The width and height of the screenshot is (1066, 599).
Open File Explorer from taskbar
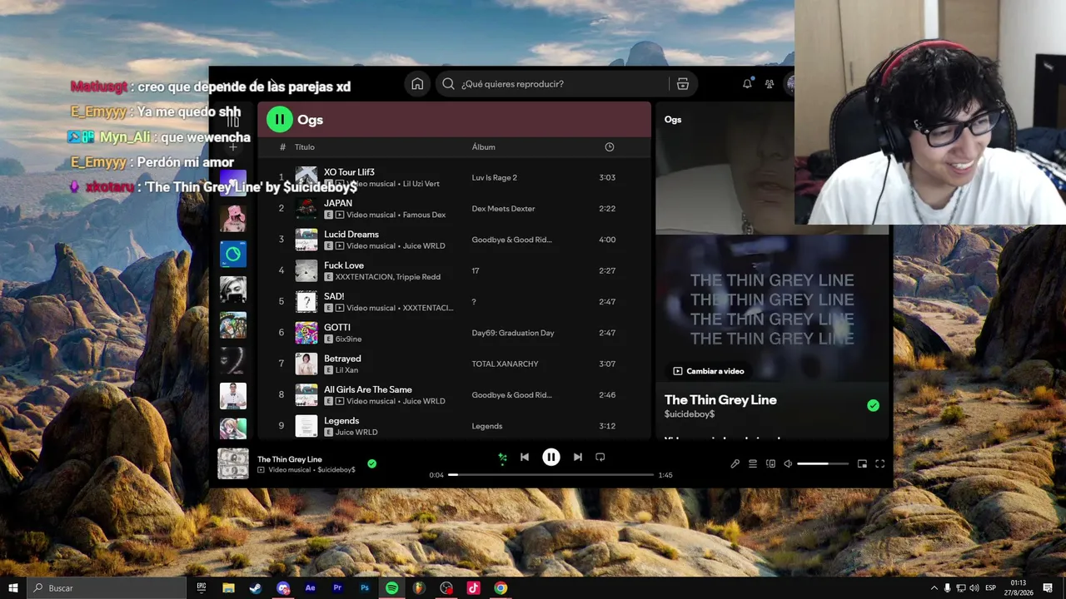pyautogui.click(x=228, y=588)
